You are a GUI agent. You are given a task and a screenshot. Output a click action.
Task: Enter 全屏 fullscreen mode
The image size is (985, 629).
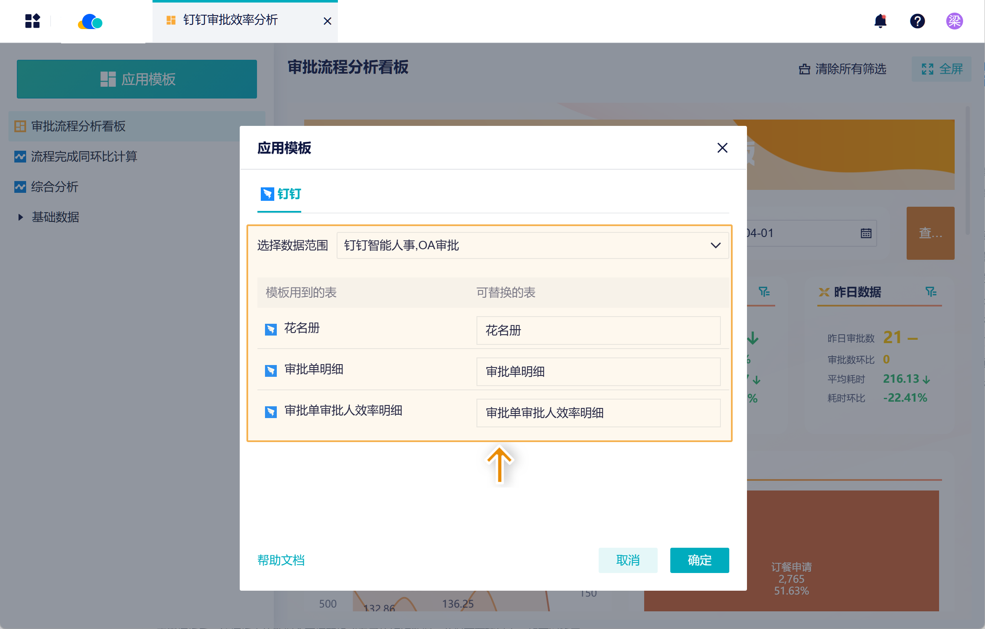coord(942,69)
